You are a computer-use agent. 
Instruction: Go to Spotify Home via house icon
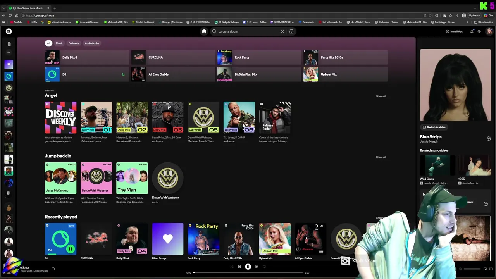[x=204, y=31]
